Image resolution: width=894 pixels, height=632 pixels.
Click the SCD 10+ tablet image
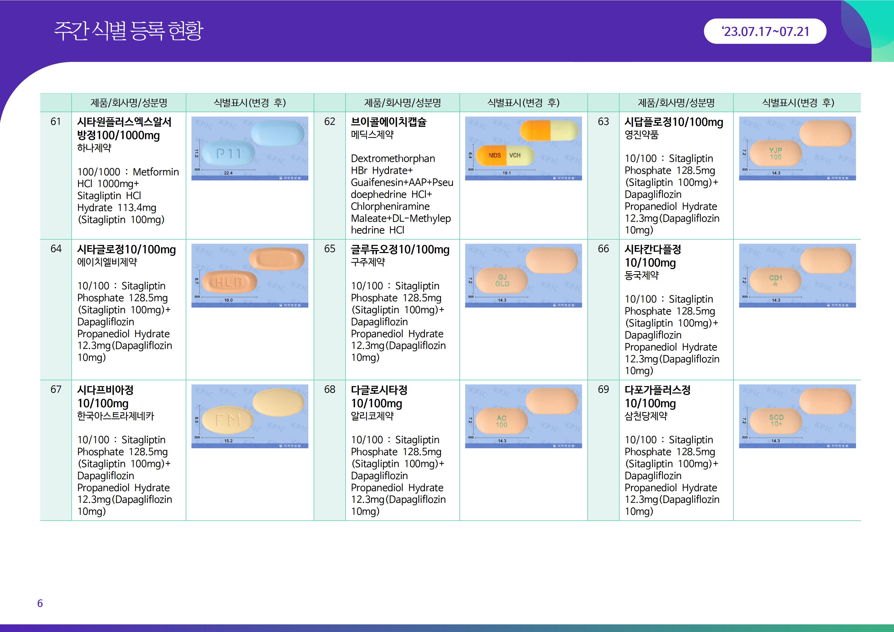[797, 416]
